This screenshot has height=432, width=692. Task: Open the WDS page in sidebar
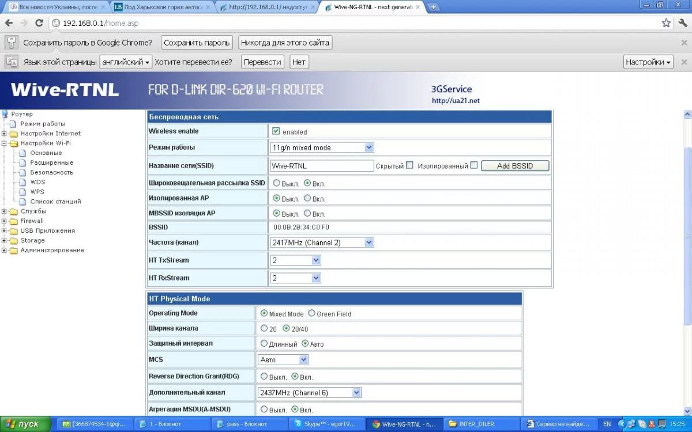[37, 182]
